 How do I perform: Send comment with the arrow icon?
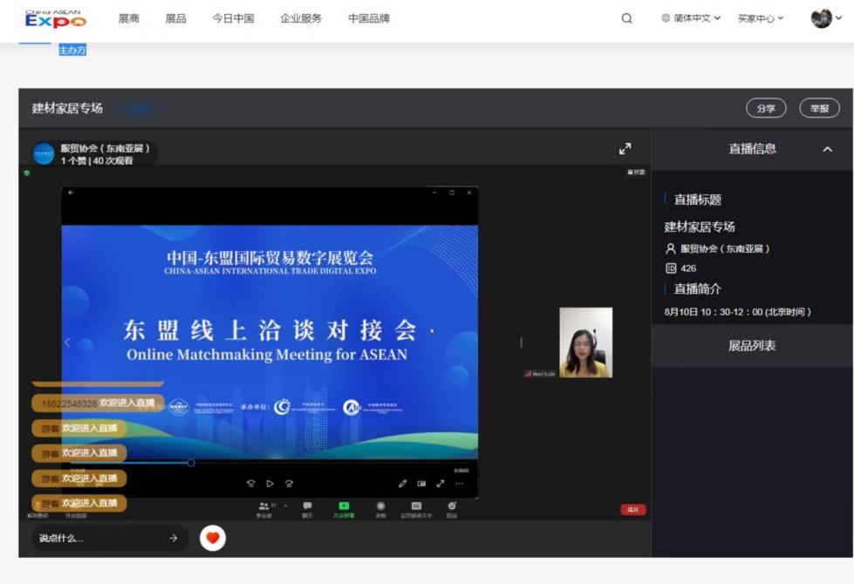(x=173, y=539)
